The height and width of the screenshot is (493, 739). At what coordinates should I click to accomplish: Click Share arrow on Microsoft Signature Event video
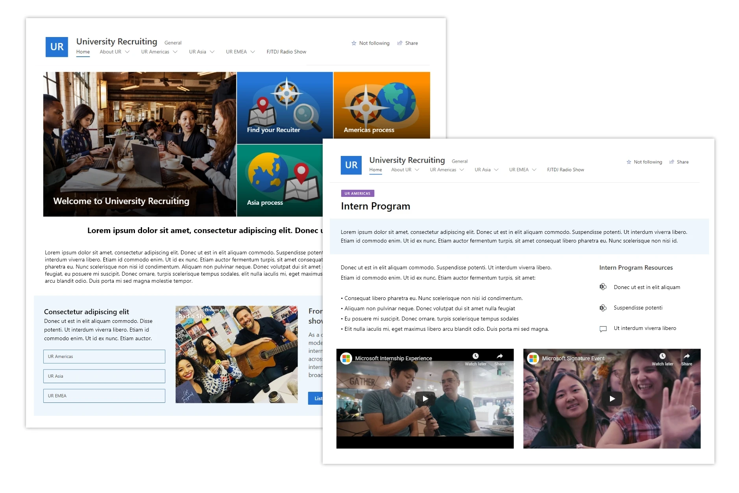686,356
